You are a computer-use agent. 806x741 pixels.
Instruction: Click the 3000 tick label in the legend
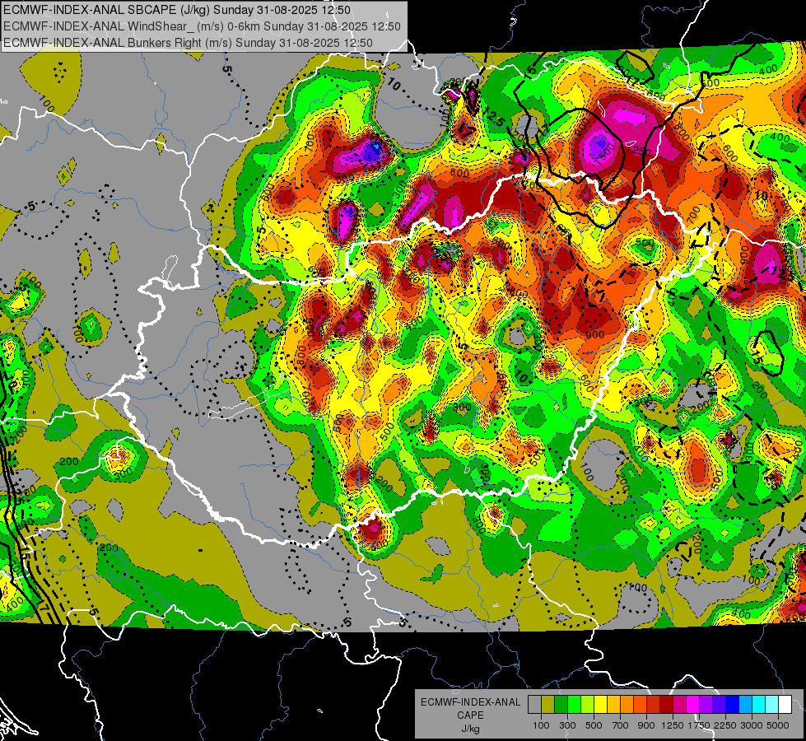click(x=752, y=725)
